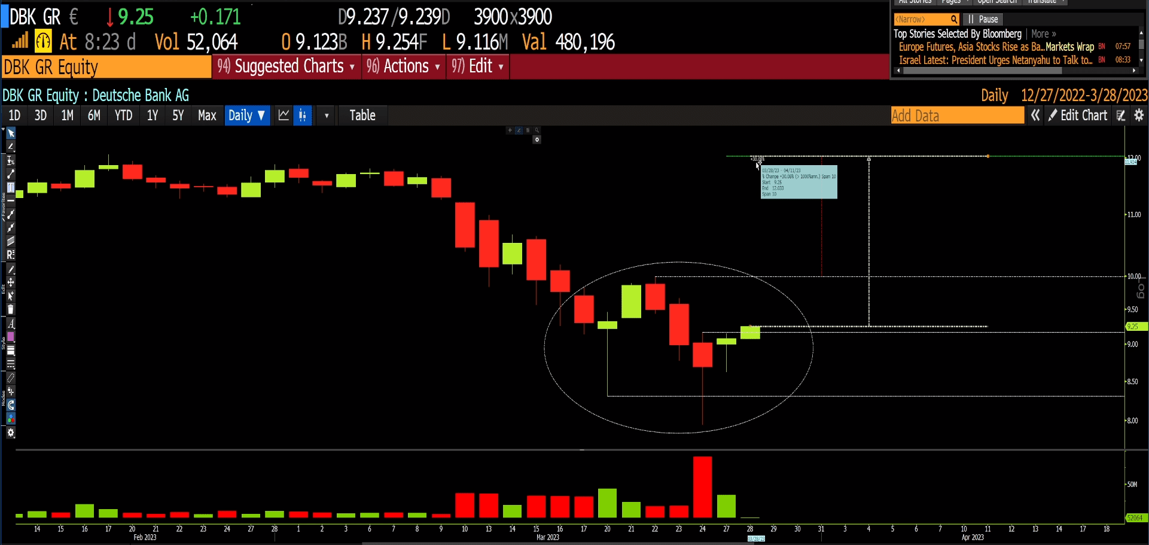Screen dimensions: 1149x545
Task: Switch to candlestick chart type
Action: point(303,115)
